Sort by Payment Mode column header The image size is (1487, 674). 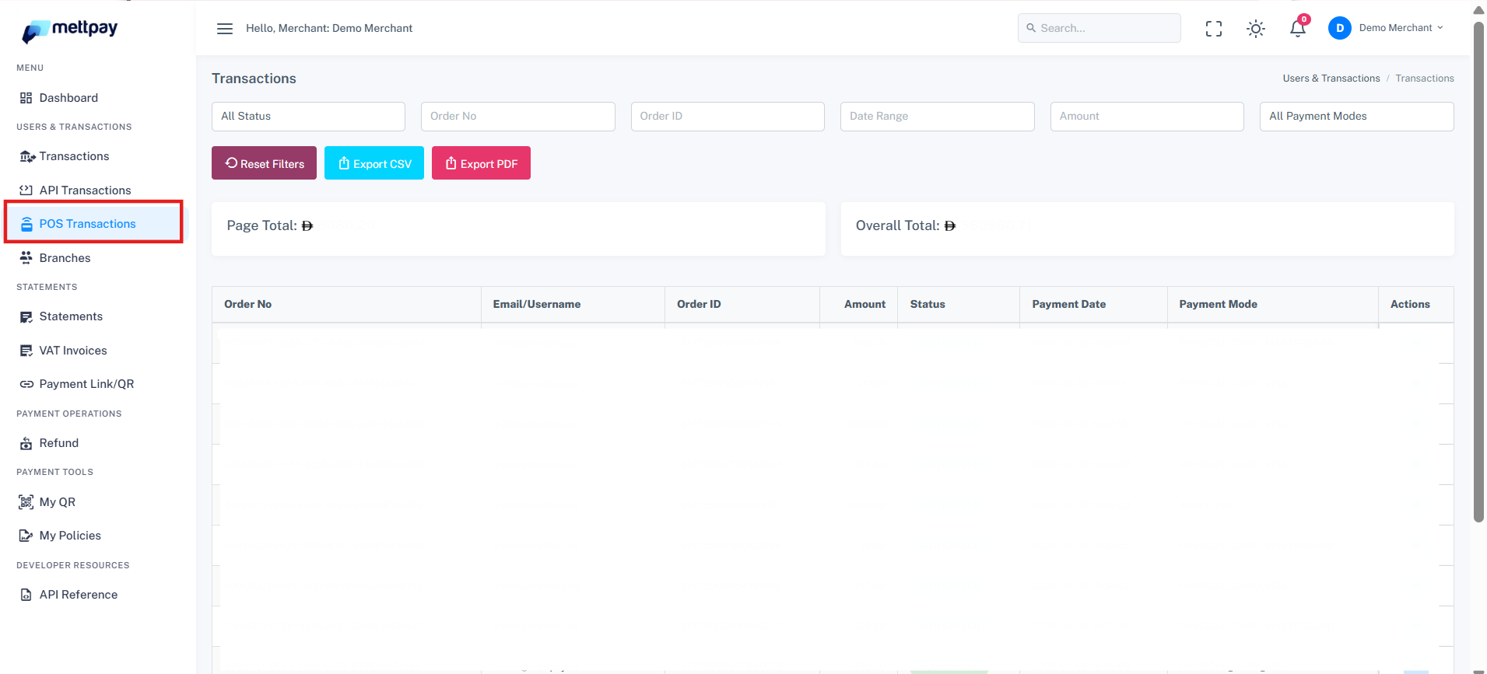pyautogui.click(x=1272, y=305)
